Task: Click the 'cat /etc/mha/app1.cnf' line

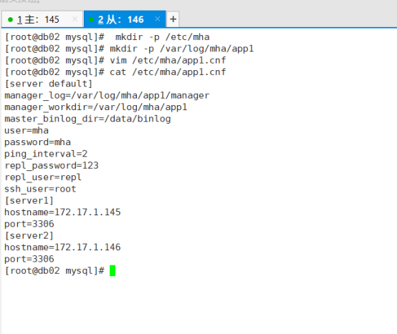Action: [115, 72]
